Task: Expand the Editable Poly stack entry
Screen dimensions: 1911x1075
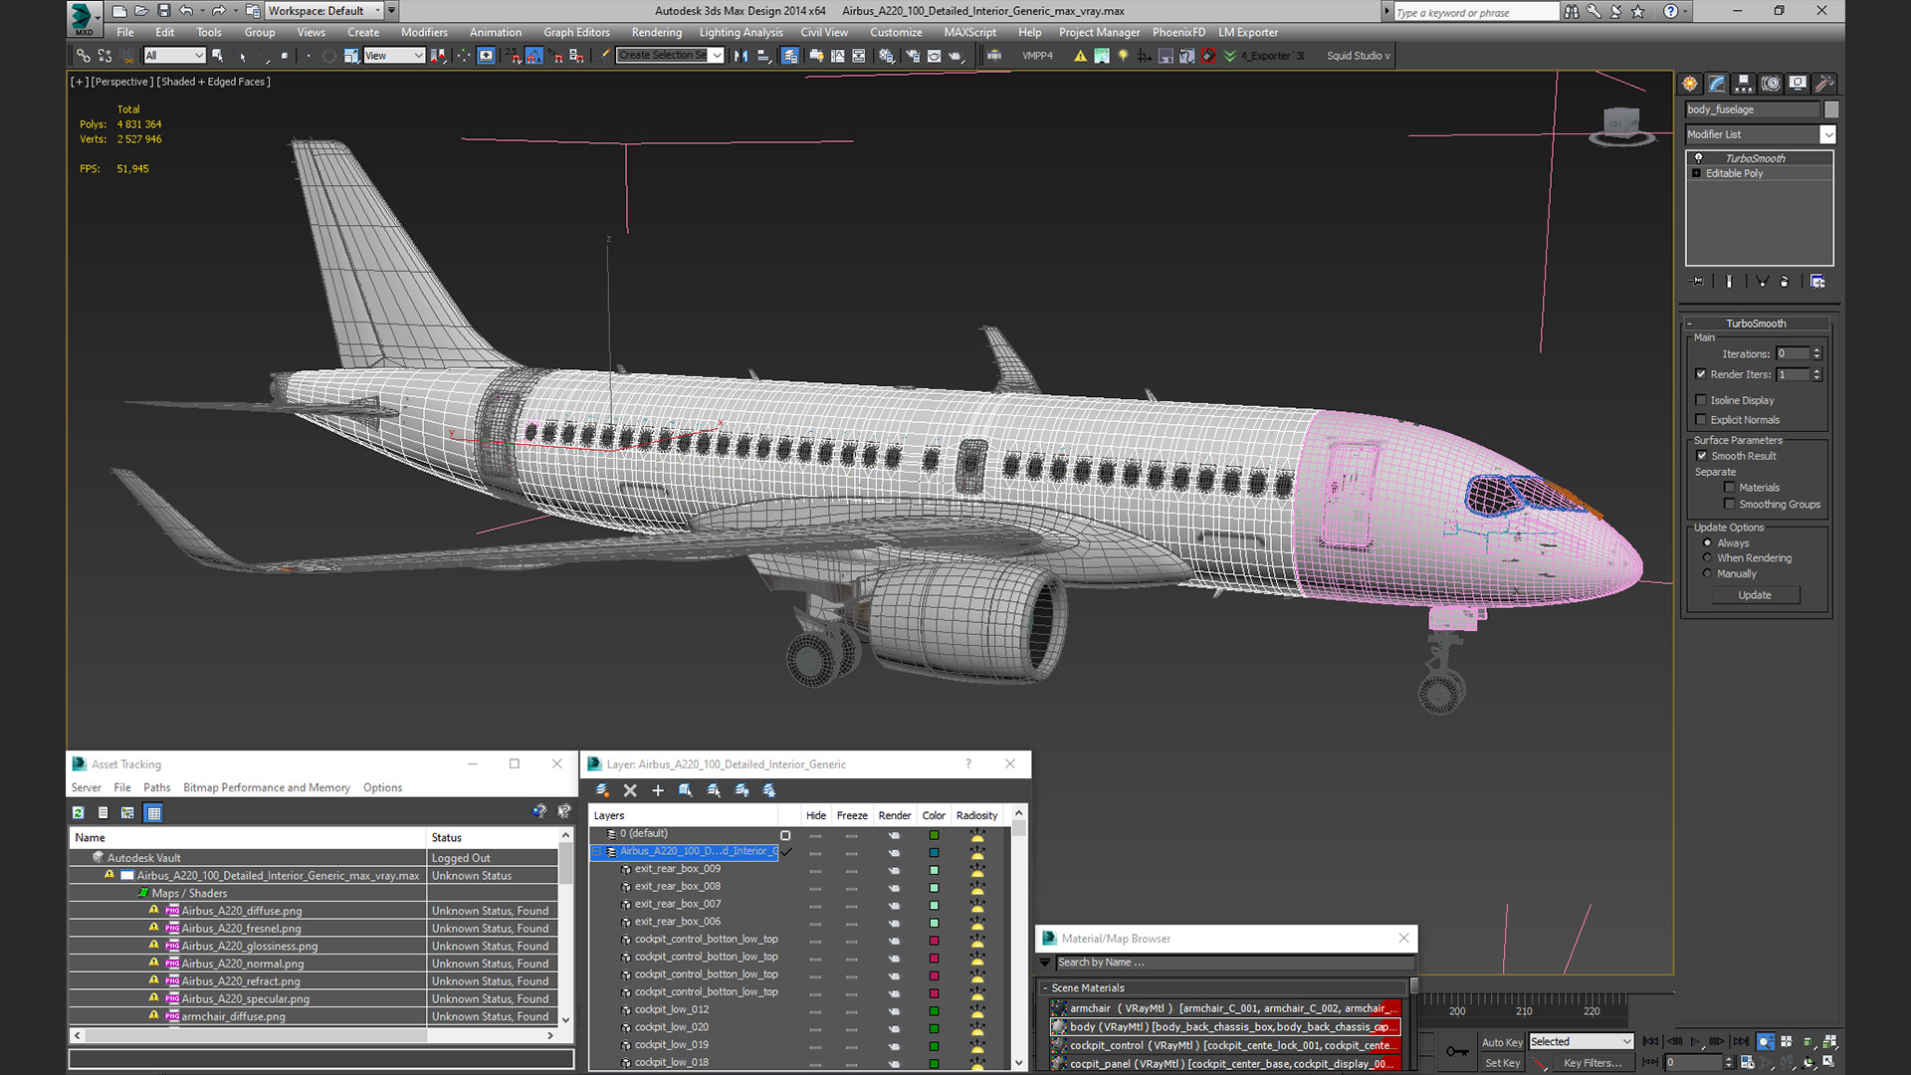Action: [1697, 173]
